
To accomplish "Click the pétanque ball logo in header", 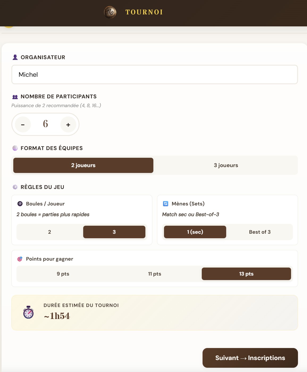I will tap(110, 12).
